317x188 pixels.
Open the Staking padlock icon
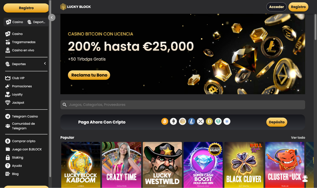click(8, 157)
